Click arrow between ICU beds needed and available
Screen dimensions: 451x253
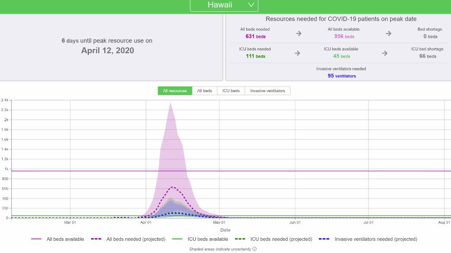pos(297,53)
